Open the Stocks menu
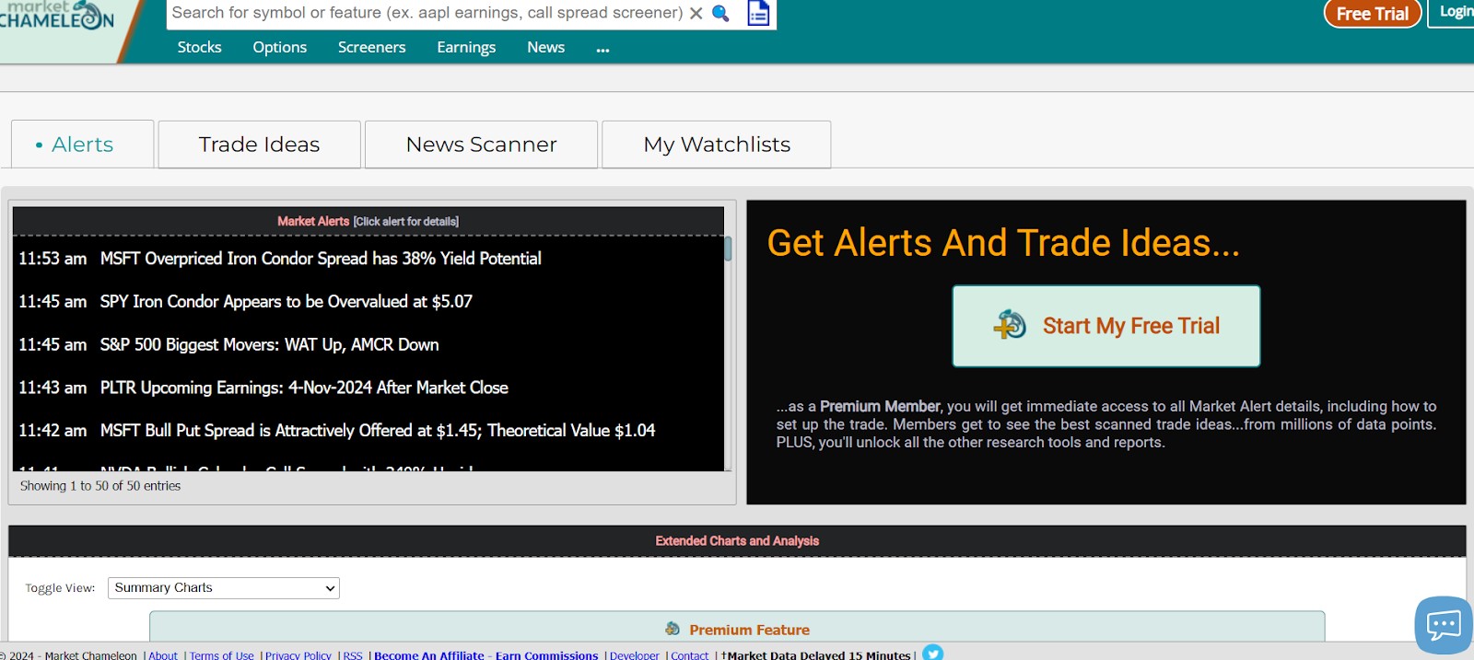This screenshot has width=1474, height=660. (x=200, y=47)
